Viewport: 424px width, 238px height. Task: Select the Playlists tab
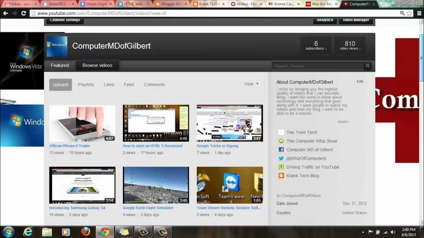coord(86,85)
